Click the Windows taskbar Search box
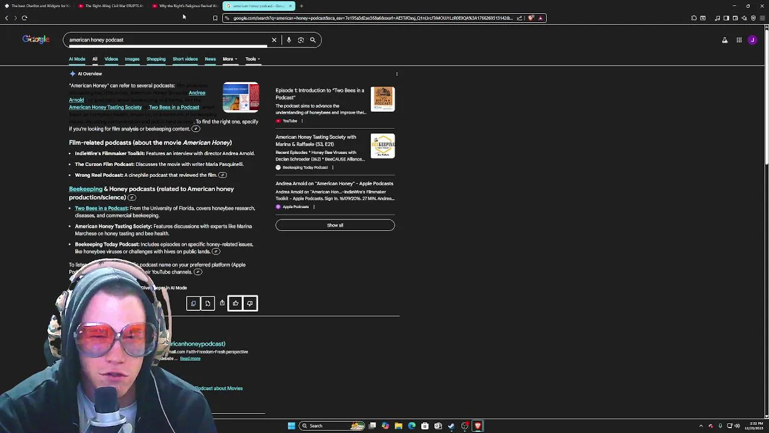Screen dimensions: 769x433 (x=333, y=426)
